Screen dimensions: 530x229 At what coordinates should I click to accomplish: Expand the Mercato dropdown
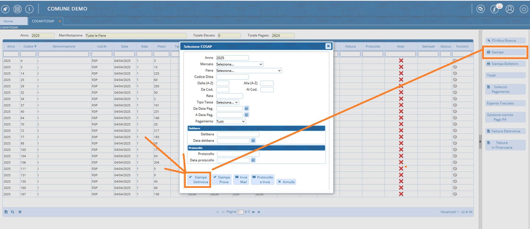tap(240, 64)
